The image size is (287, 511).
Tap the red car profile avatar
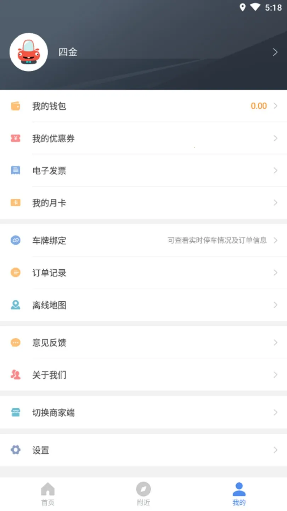[x=29, y=52]
